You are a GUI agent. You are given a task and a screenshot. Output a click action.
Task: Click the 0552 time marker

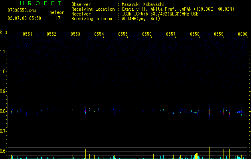click(x=51, y=34)
